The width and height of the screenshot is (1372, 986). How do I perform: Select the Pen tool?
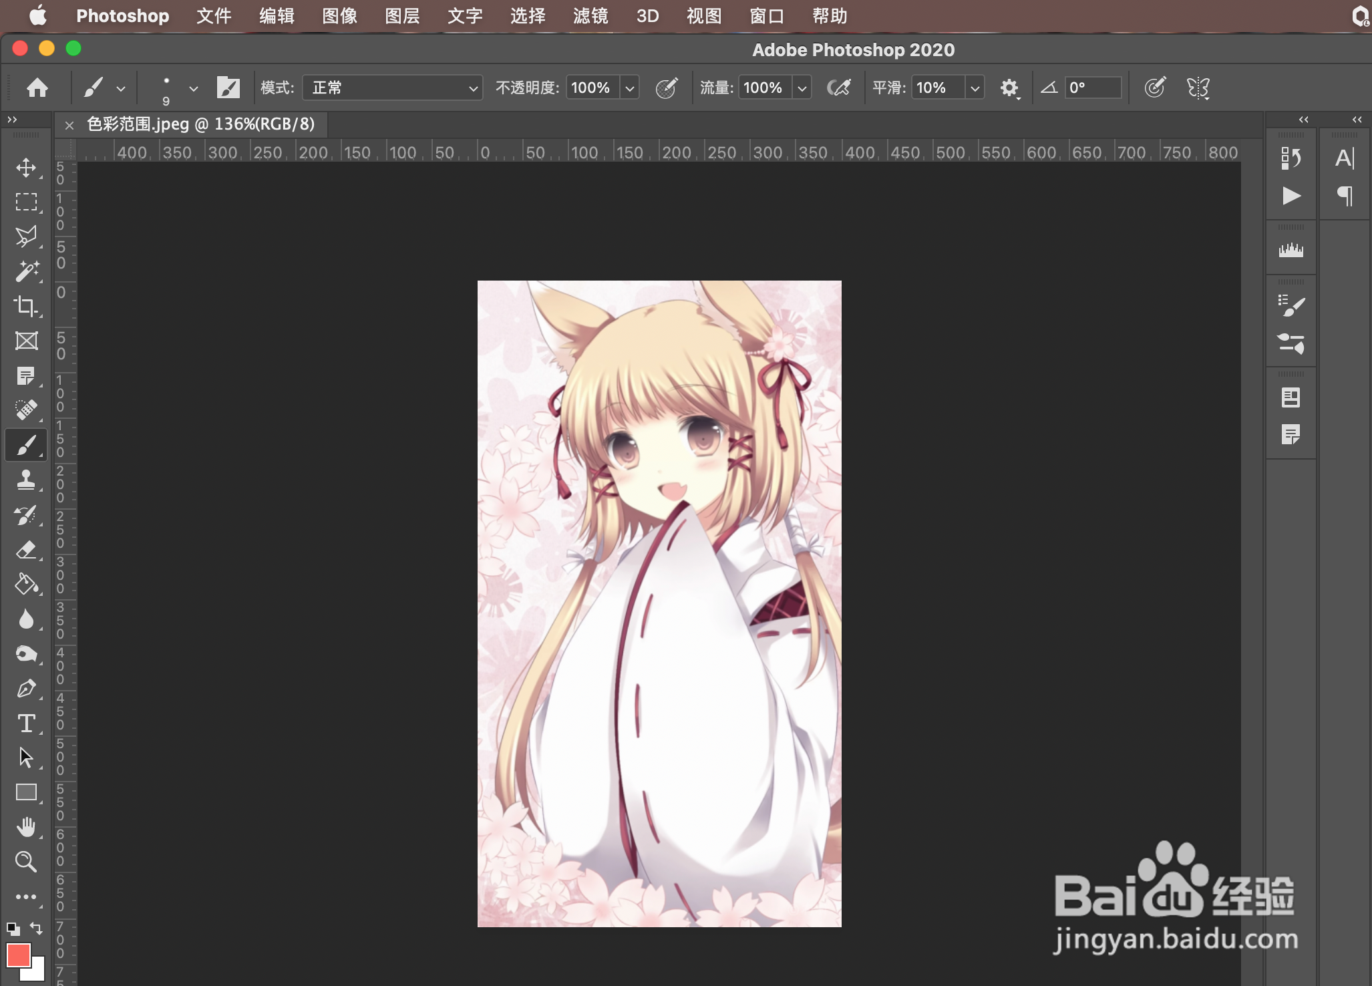click(x=26, y=689)
